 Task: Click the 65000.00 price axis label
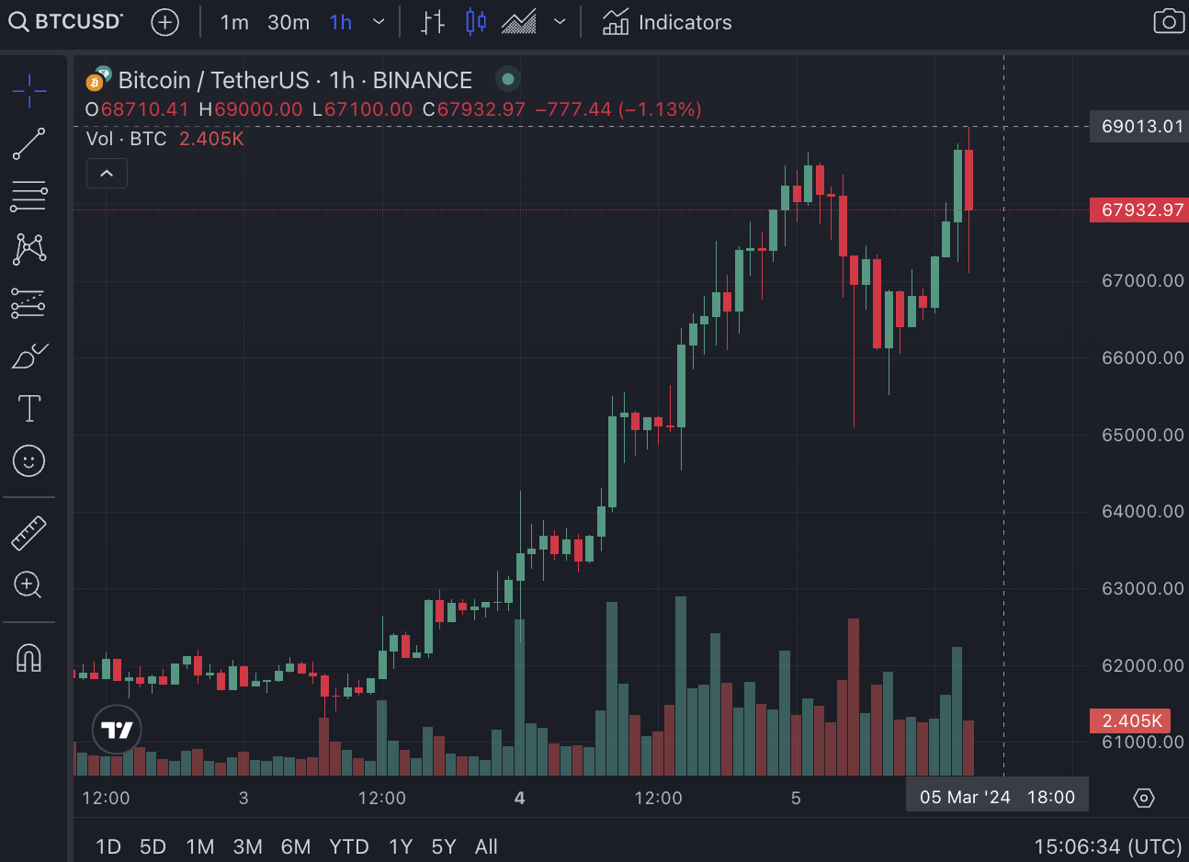(1142, 435)
